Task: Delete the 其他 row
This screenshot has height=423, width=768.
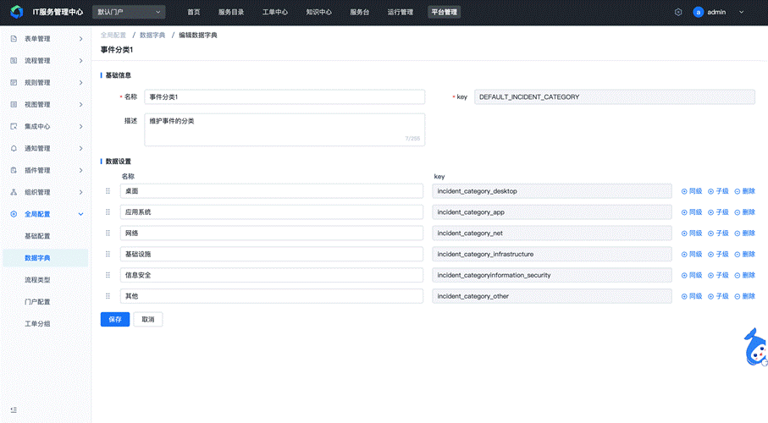Action: click(x=744, y=297)
